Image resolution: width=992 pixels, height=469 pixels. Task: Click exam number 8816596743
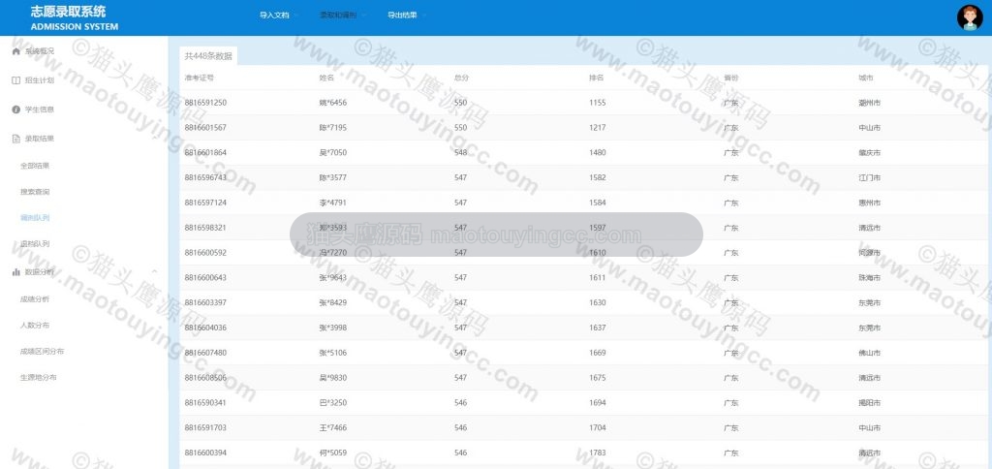[205, 178]
